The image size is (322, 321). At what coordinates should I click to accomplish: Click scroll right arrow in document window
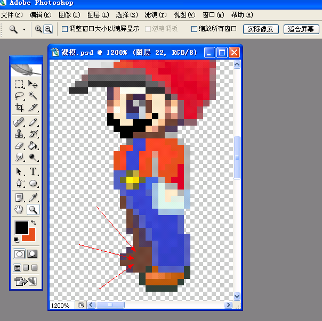(x=228, y=305)
